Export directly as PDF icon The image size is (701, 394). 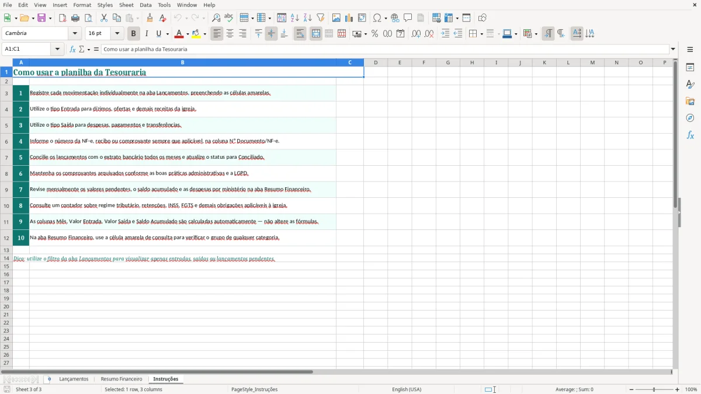pyautogui.click(x=63, y=18)
